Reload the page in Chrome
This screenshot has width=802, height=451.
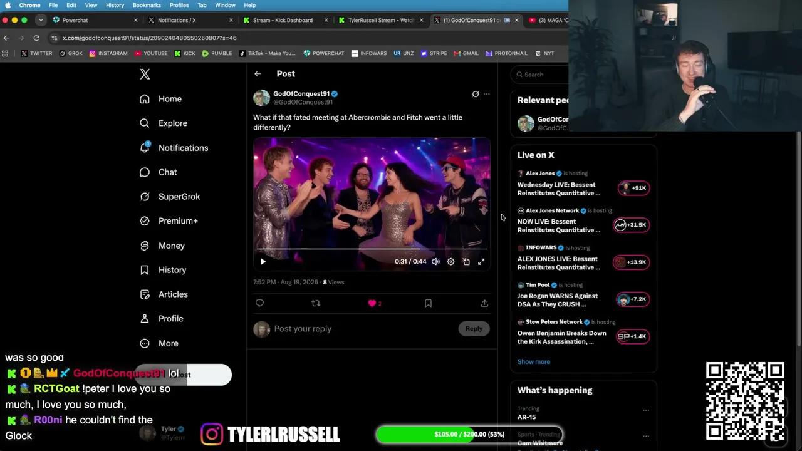click(36, 38)
